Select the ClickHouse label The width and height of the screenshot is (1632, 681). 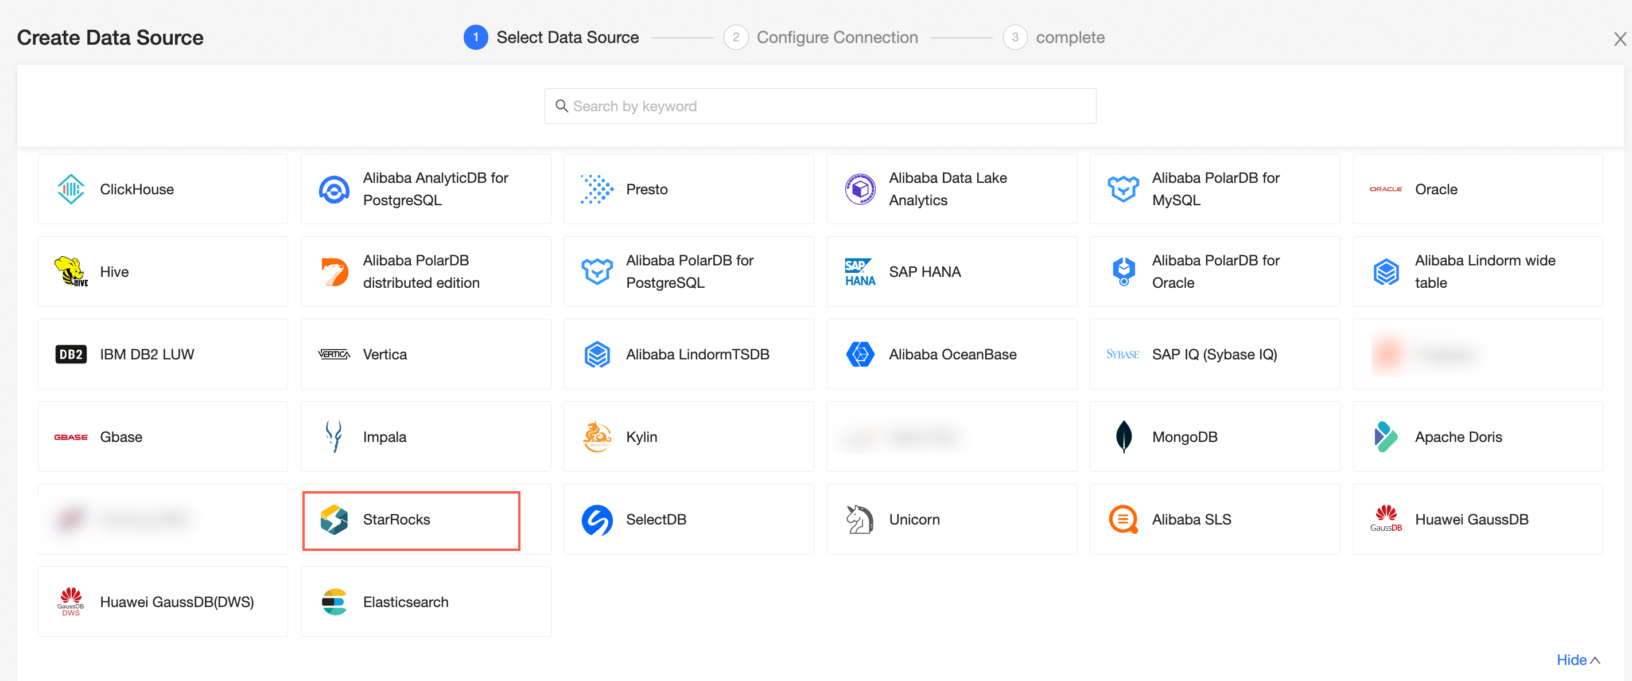click(x=137, y=189)
